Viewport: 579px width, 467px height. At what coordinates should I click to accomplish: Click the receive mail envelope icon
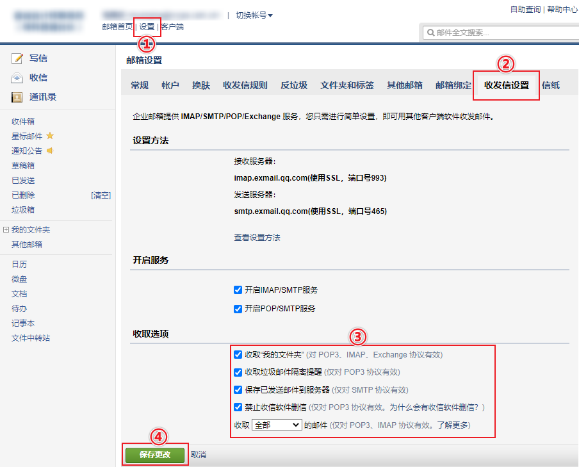click(17, 78)
